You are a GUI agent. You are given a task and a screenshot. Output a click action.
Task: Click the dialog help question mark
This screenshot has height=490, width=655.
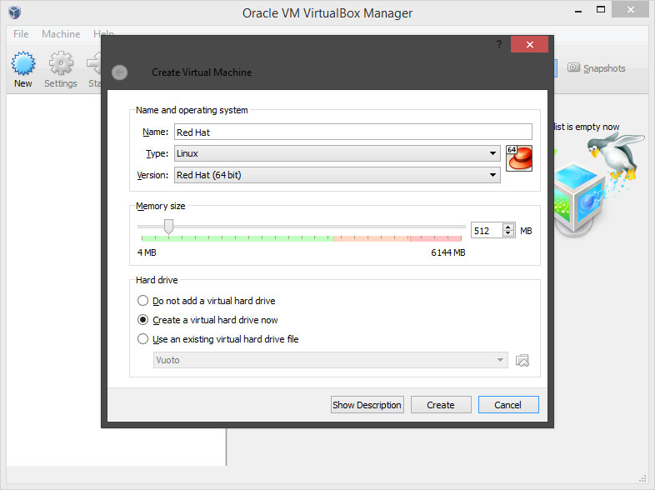point(499,44)
